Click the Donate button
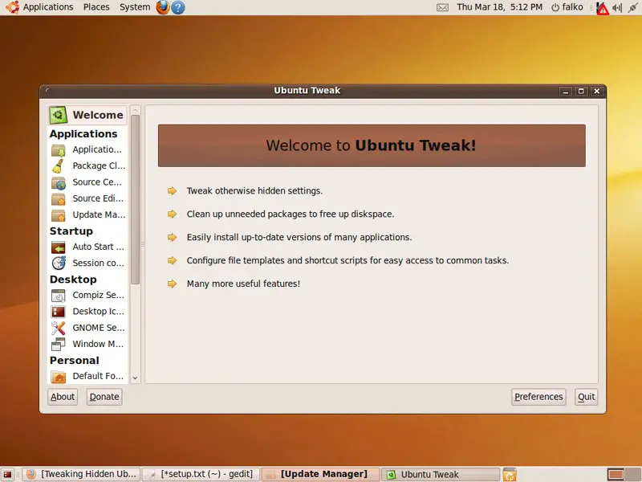Viewport: 642px width, 482px height. click(104, 397)
